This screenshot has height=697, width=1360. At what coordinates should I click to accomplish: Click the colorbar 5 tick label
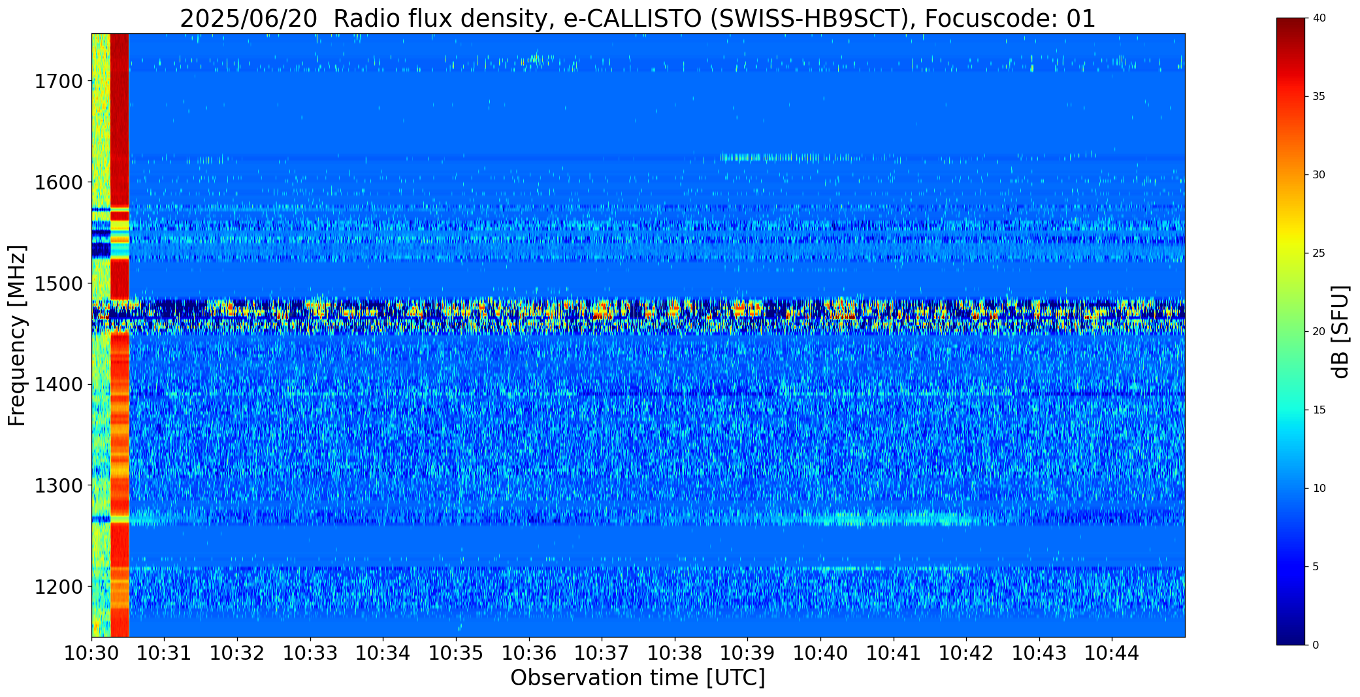click(1316, 567)
